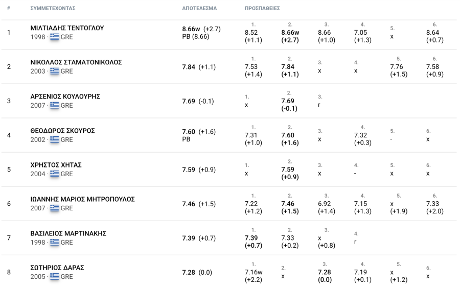Click Greek flag icon beside ΘΕΟΔΩΡΟΣ ΣΚΟΥΡΟΣ

[54, 140]
